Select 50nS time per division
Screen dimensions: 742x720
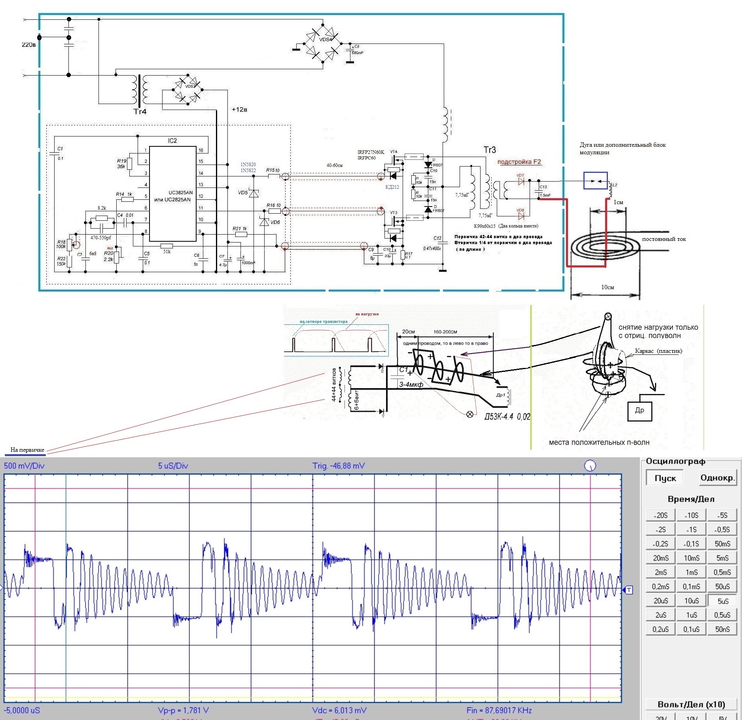tap(722, 629)
